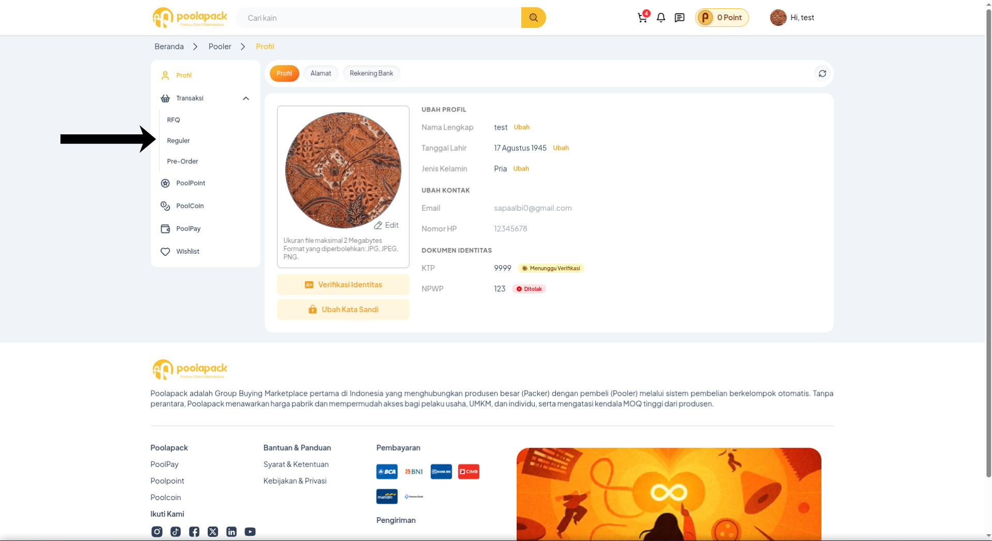Refresh the profile with reload icon
This screenshot has height=541, width=992.
822,73
